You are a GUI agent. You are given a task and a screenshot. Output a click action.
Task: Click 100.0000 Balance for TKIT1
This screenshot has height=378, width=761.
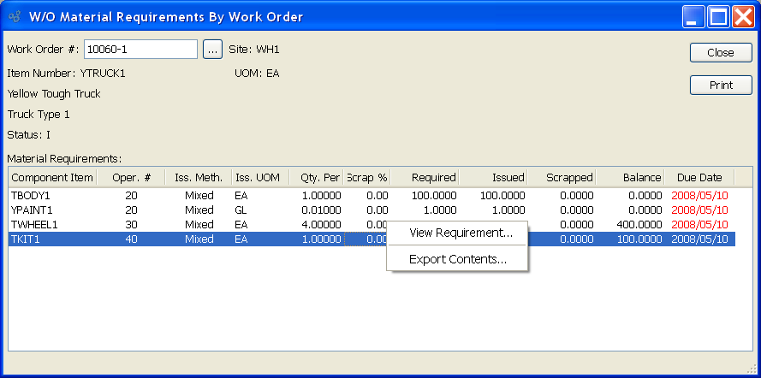tap(638, 239)
